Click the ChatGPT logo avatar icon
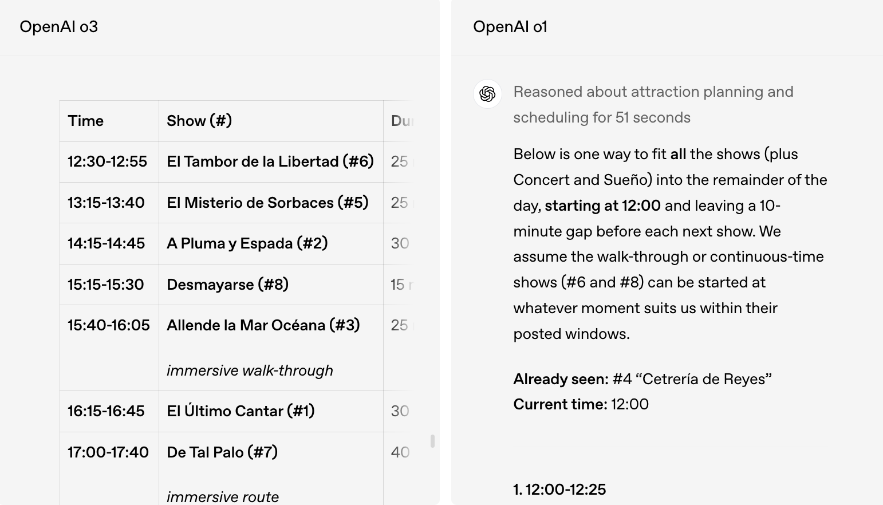Screen dimensions: 883x505 click(x=487, y=94)
